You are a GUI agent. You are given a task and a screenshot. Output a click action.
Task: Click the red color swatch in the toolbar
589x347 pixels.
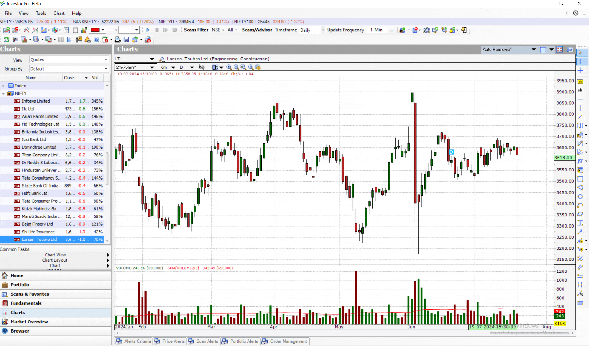tap(96, 30)
